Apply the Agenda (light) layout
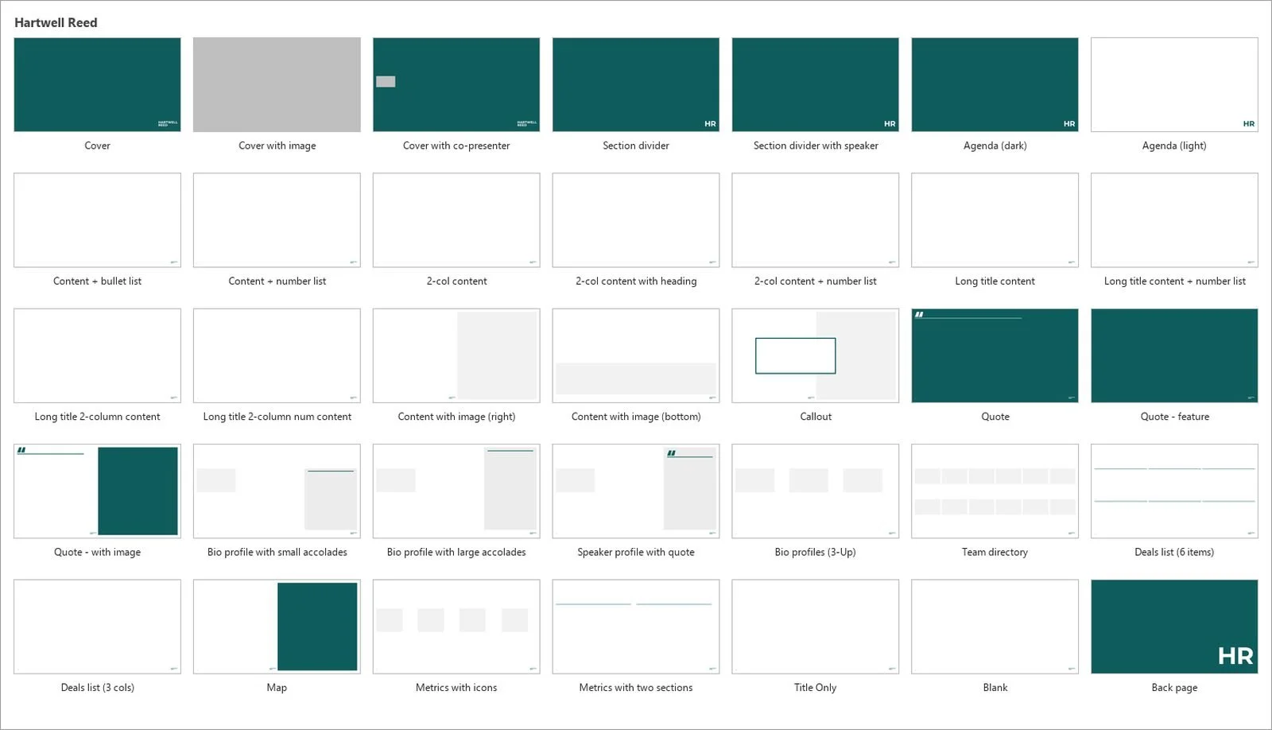Screen dimensions: 1272x730 tap(1175, 84)
